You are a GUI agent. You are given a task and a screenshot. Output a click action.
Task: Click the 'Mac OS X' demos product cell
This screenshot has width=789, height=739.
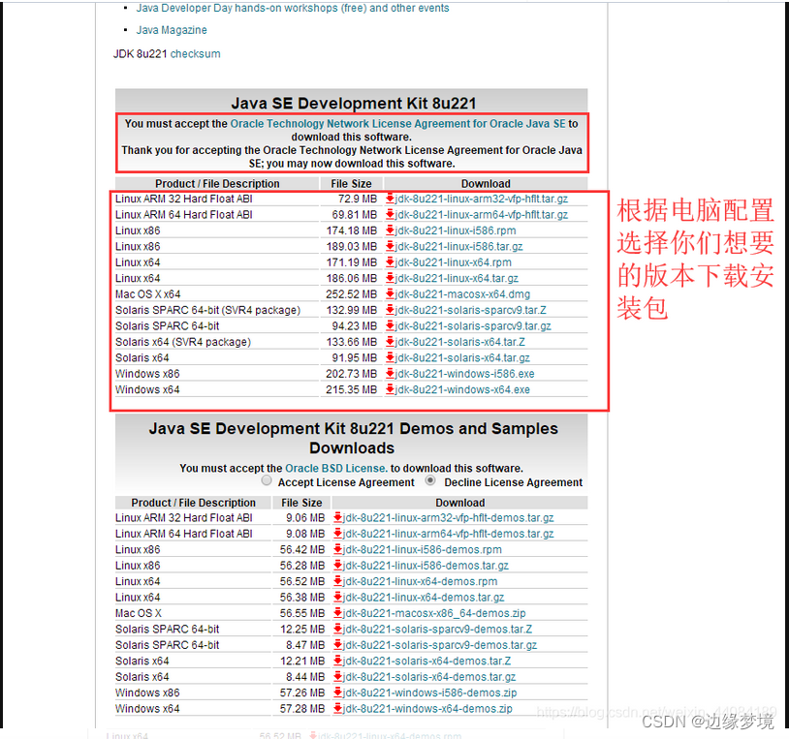(x=139, y=613)
